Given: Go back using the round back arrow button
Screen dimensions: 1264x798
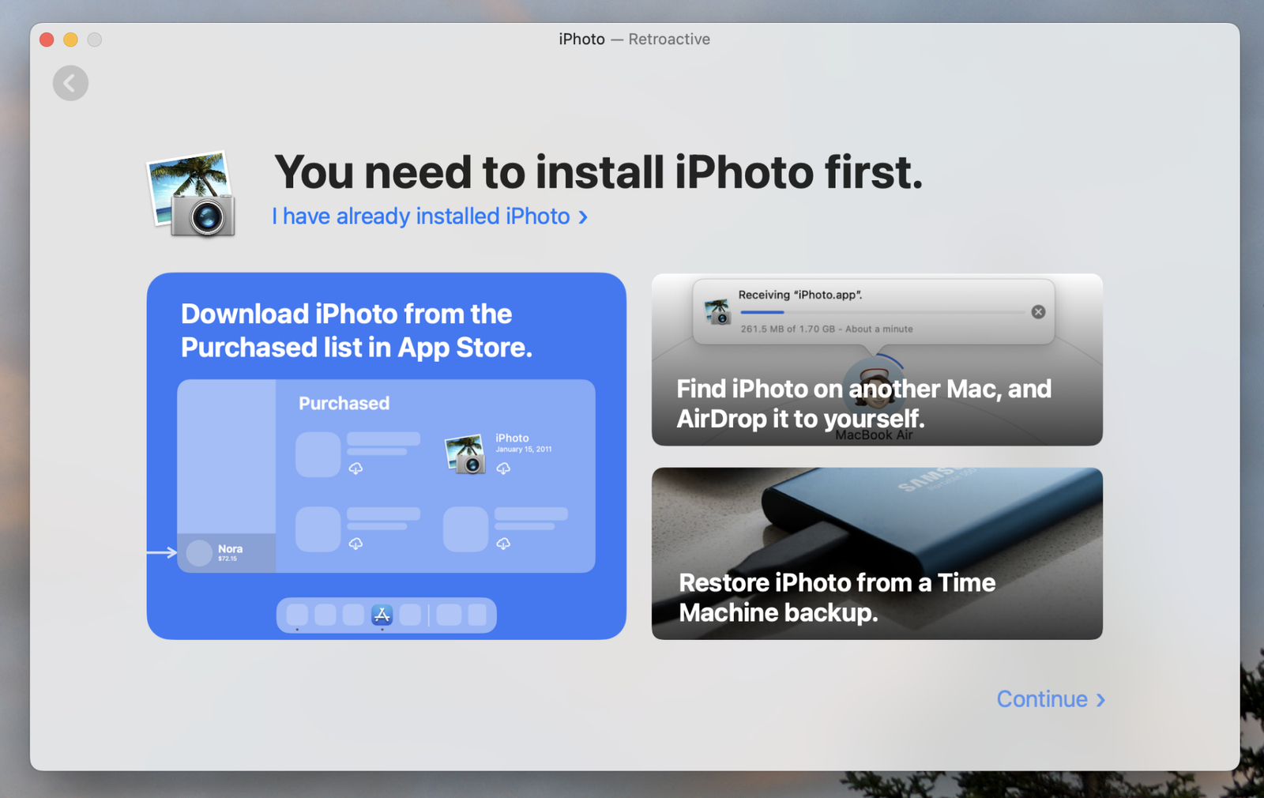Looking at the screenshot, I should (x=70, y=83).
